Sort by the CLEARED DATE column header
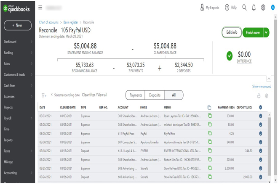This screenshot has height=185, width=278. point(68,108)
